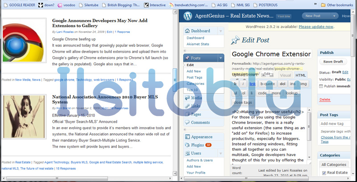Click the code quicktag button
Screen dimensions: 357x182
262,93
